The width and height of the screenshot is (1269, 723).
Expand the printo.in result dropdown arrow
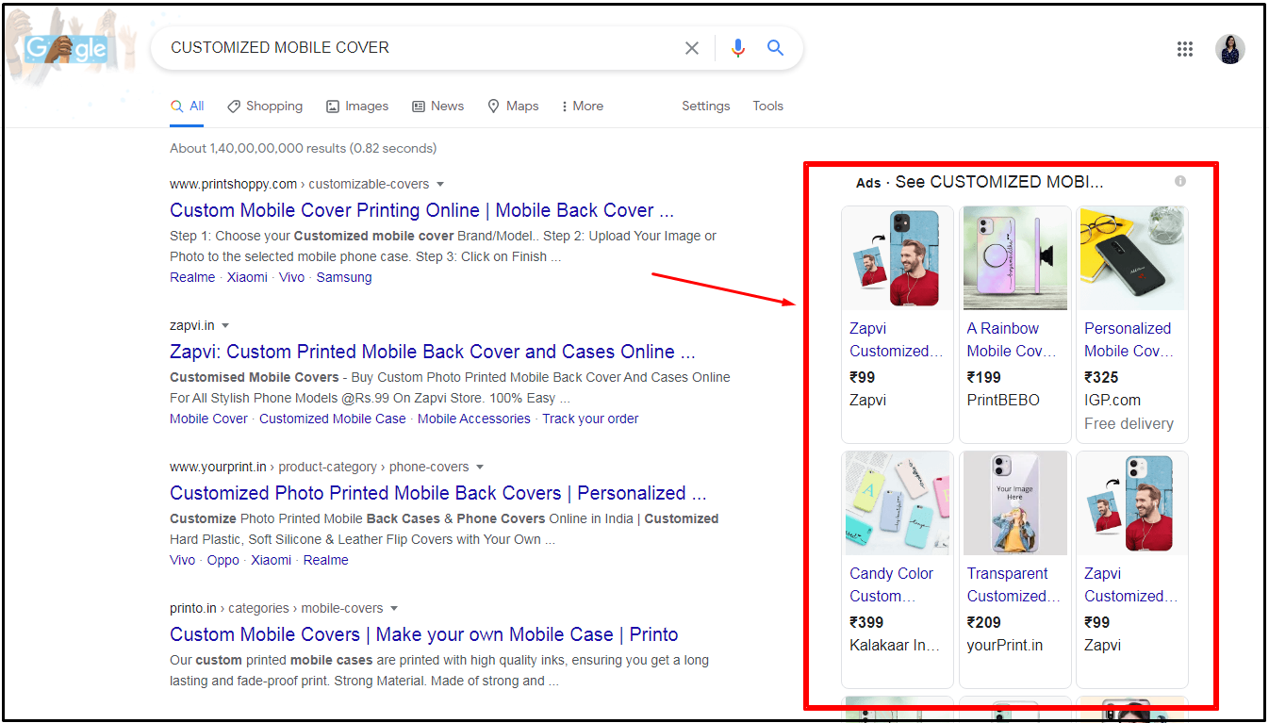point(394,608)
